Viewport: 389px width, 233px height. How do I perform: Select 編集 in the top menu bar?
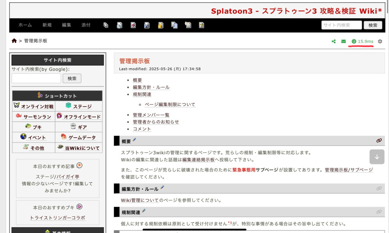coord(66,25)
